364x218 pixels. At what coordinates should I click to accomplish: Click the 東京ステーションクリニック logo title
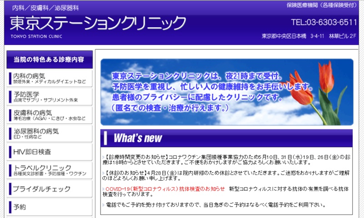pos(98,23)
